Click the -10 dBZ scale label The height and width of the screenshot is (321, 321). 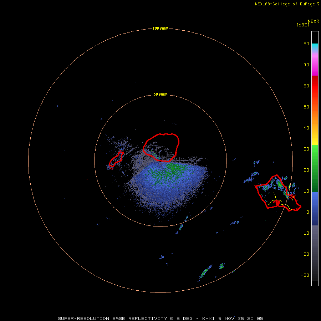(305, 233)
